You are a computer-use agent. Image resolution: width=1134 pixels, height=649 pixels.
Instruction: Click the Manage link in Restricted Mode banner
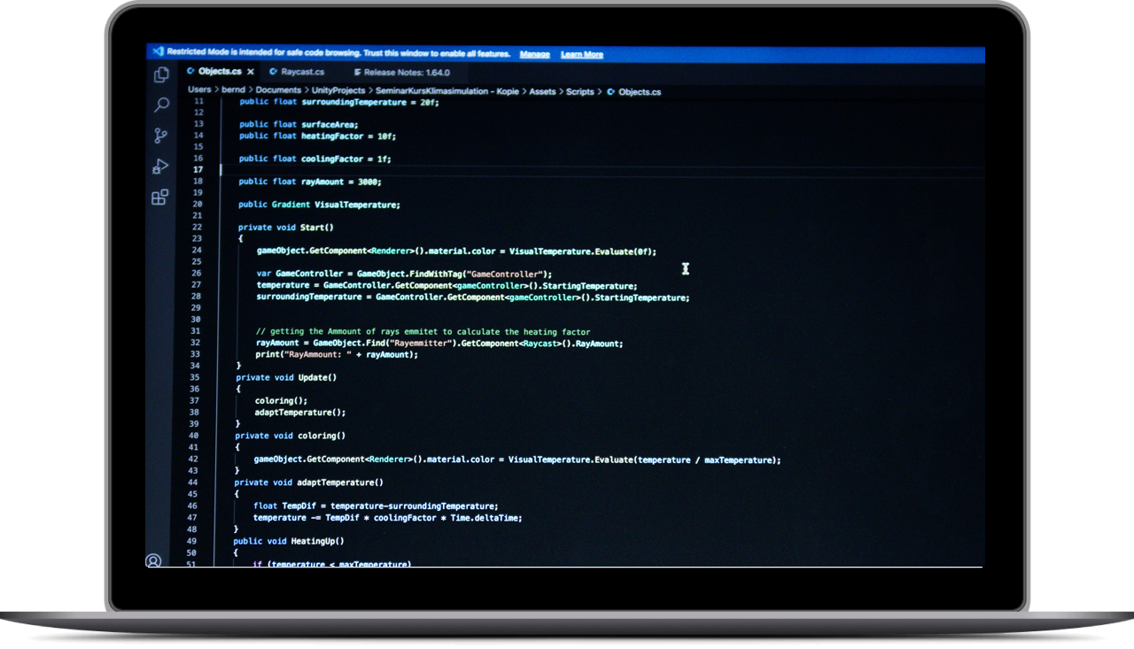pos(535,54)
